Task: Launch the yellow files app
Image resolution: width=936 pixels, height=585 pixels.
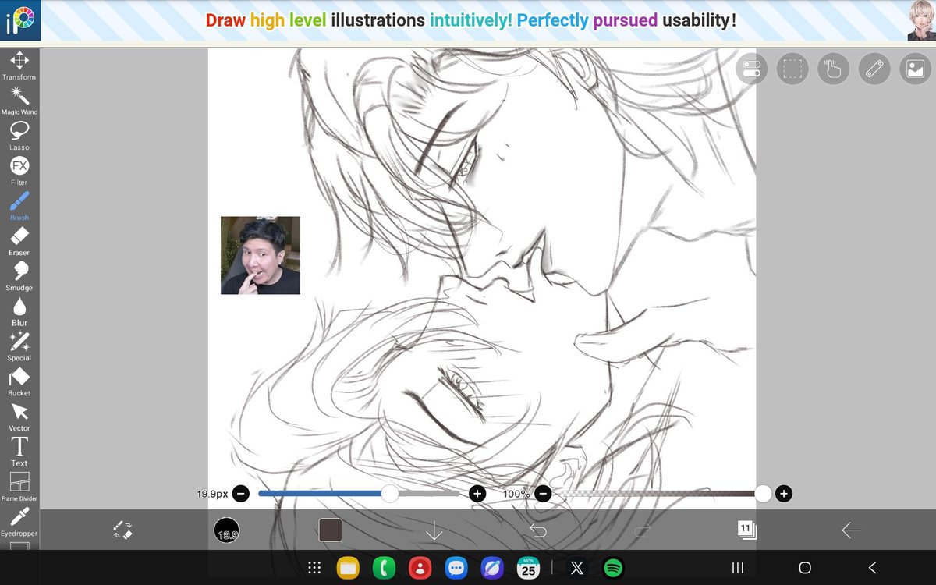Action: pos(348,568)
